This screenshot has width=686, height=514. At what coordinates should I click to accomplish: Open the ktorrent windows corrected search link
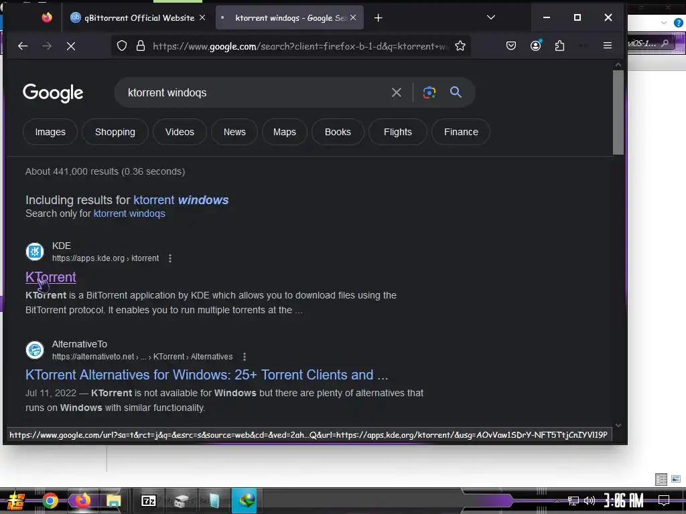tap(181, 199)
